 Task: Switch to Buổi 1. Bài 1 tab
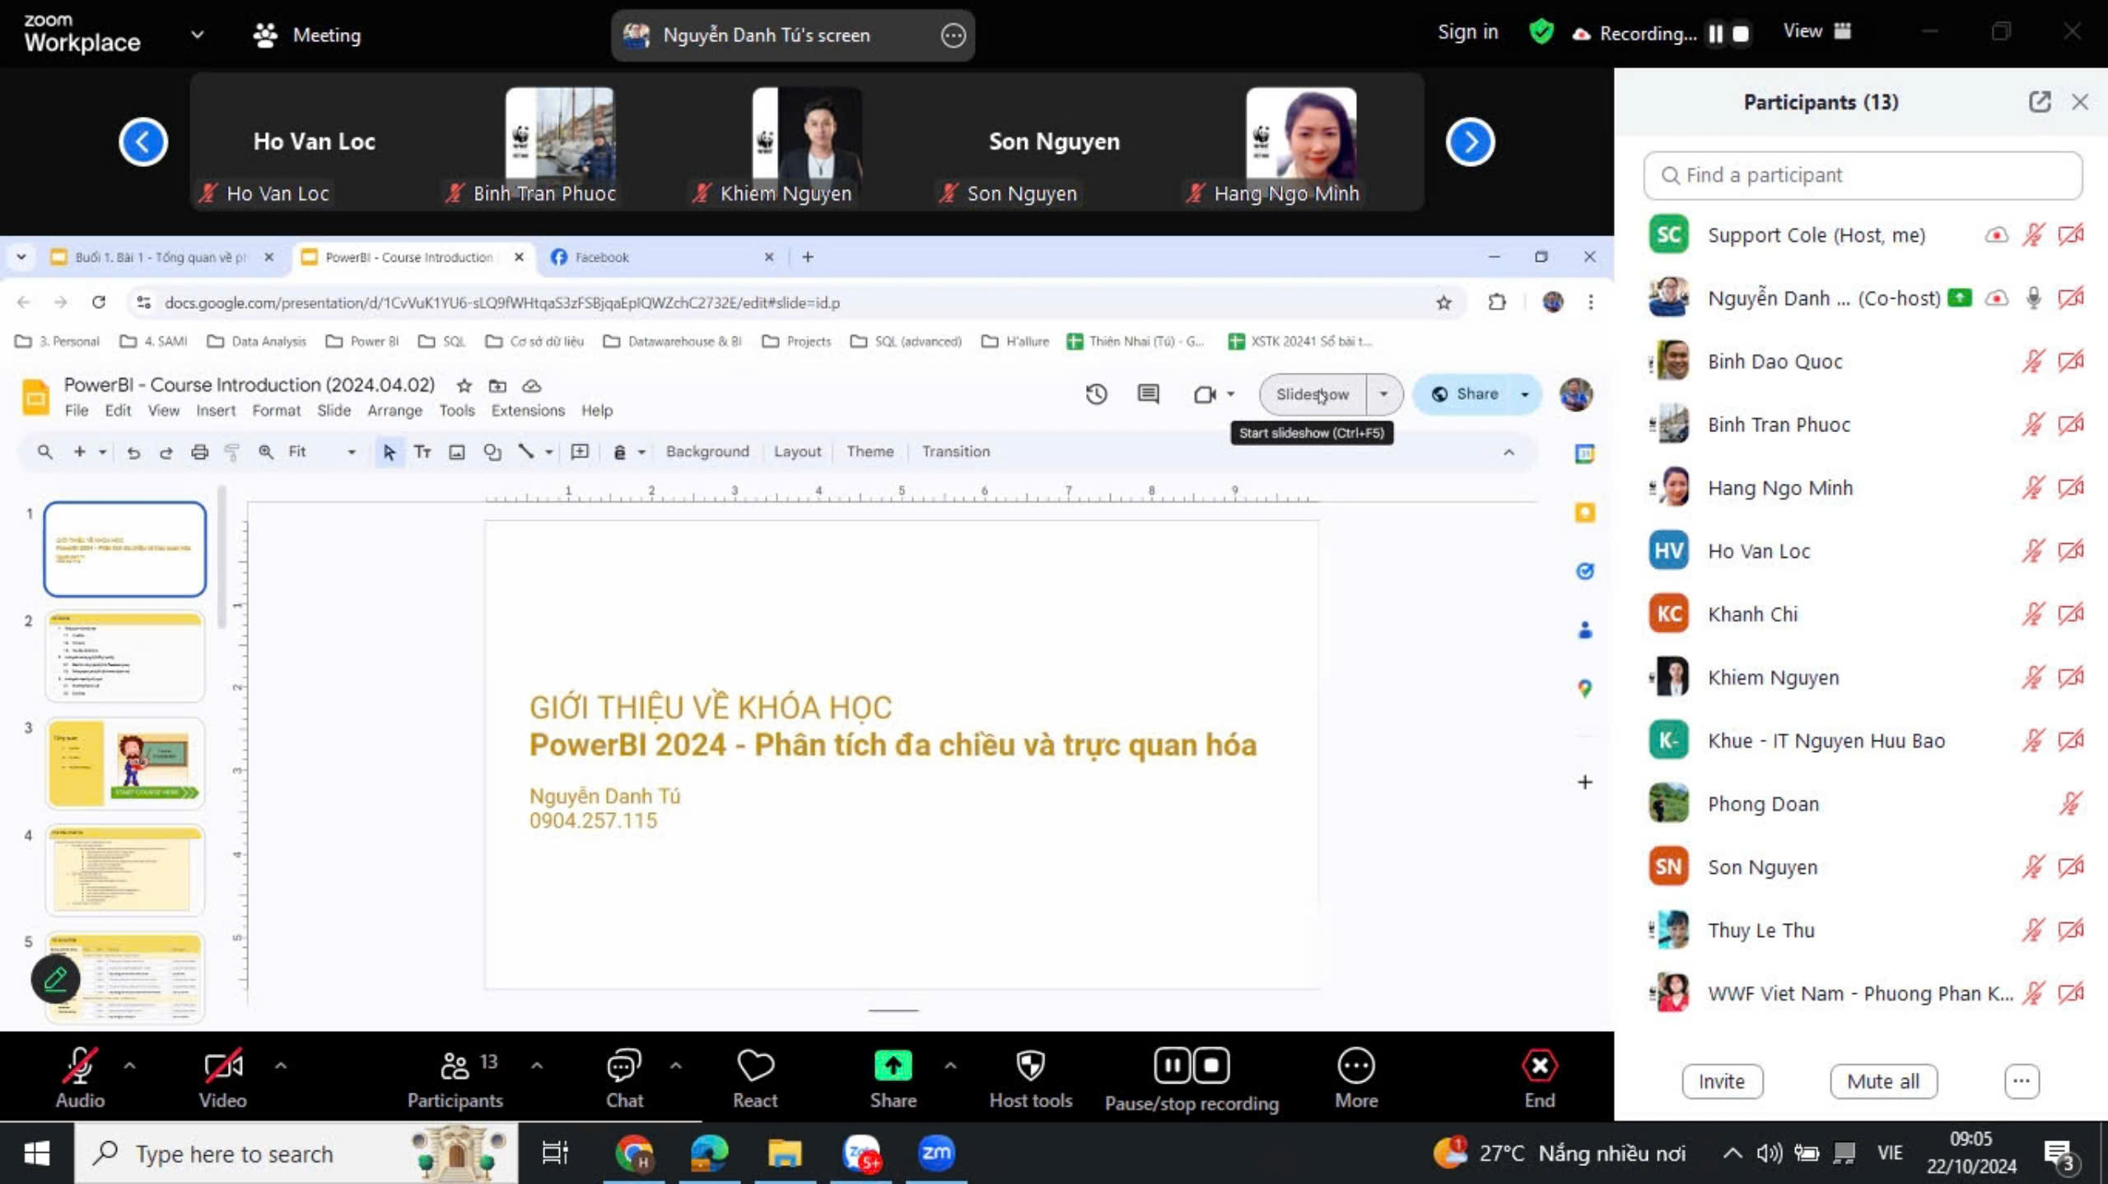[161, 258]
